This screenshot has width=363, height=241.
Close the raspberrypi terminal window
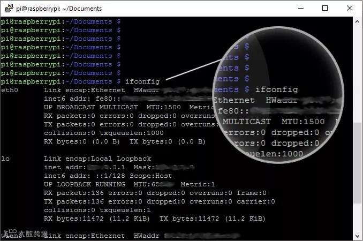(350, 9)
